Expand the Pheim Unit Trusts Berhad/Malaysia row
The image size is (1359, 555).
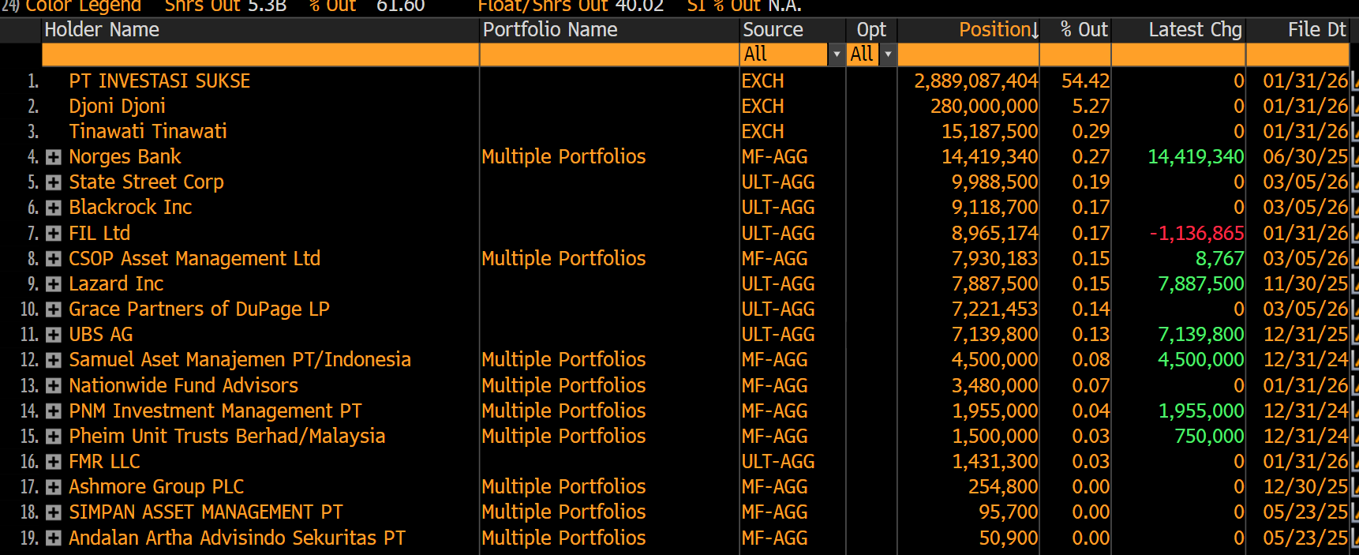[x=54, y=437]
